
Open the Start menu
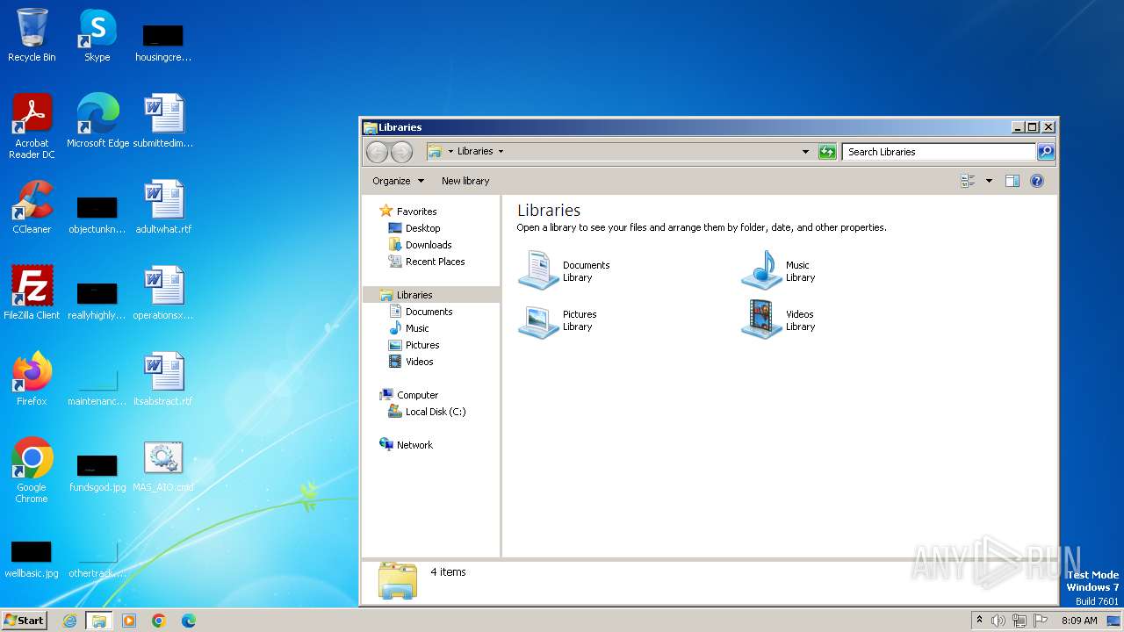[25, 620]
